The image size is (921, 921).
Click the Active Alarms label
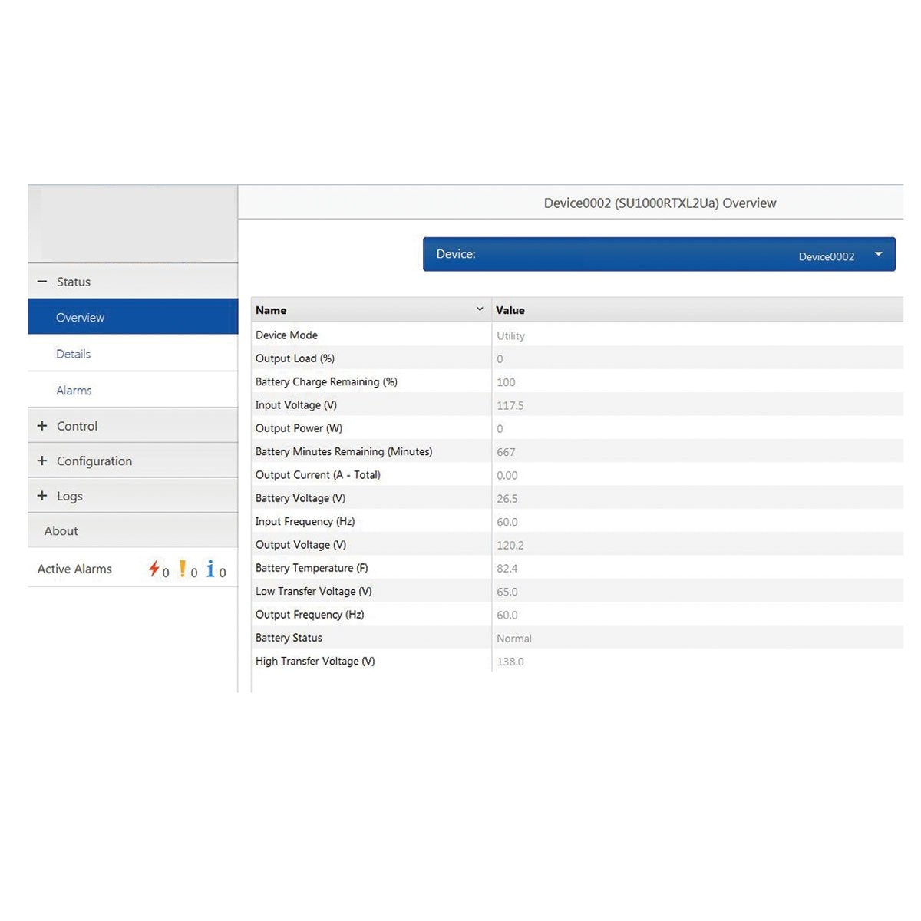coord(74,568)
